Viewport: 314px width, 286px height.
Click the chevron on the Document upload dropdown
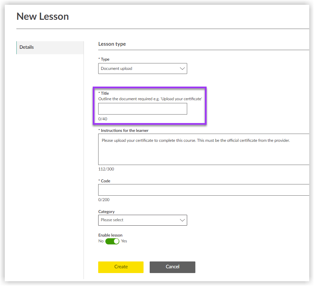tap(182, 68)
